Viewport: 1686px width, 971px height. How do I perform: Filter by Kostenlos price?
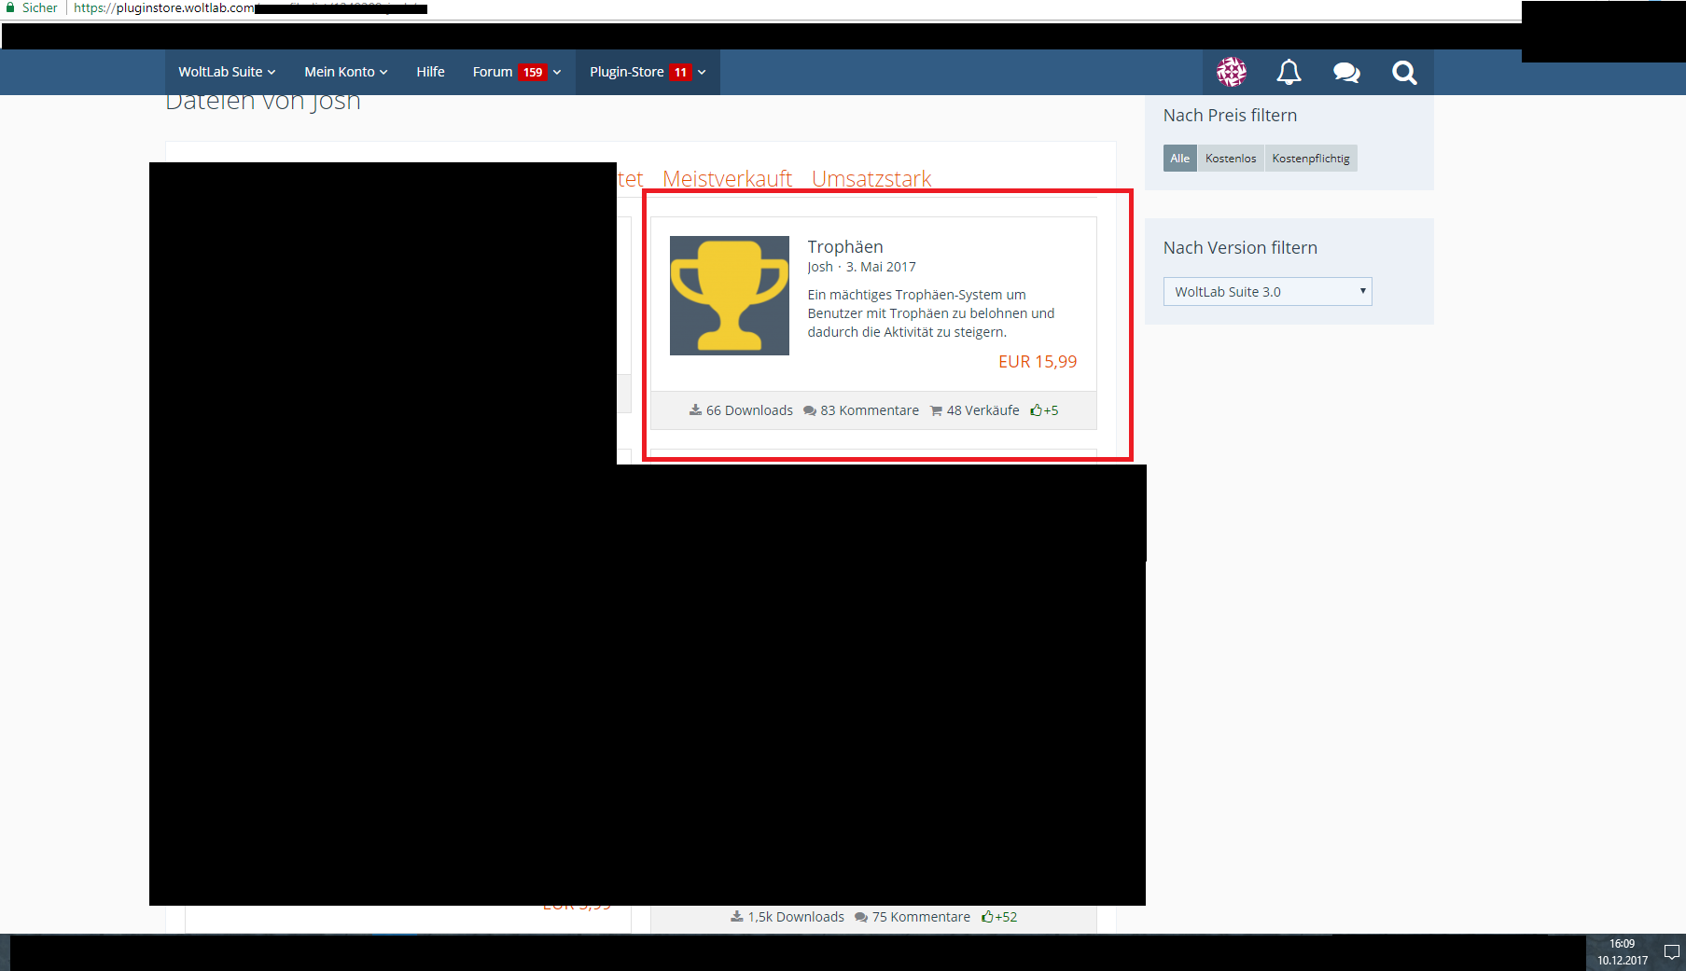click(1230, 159)
